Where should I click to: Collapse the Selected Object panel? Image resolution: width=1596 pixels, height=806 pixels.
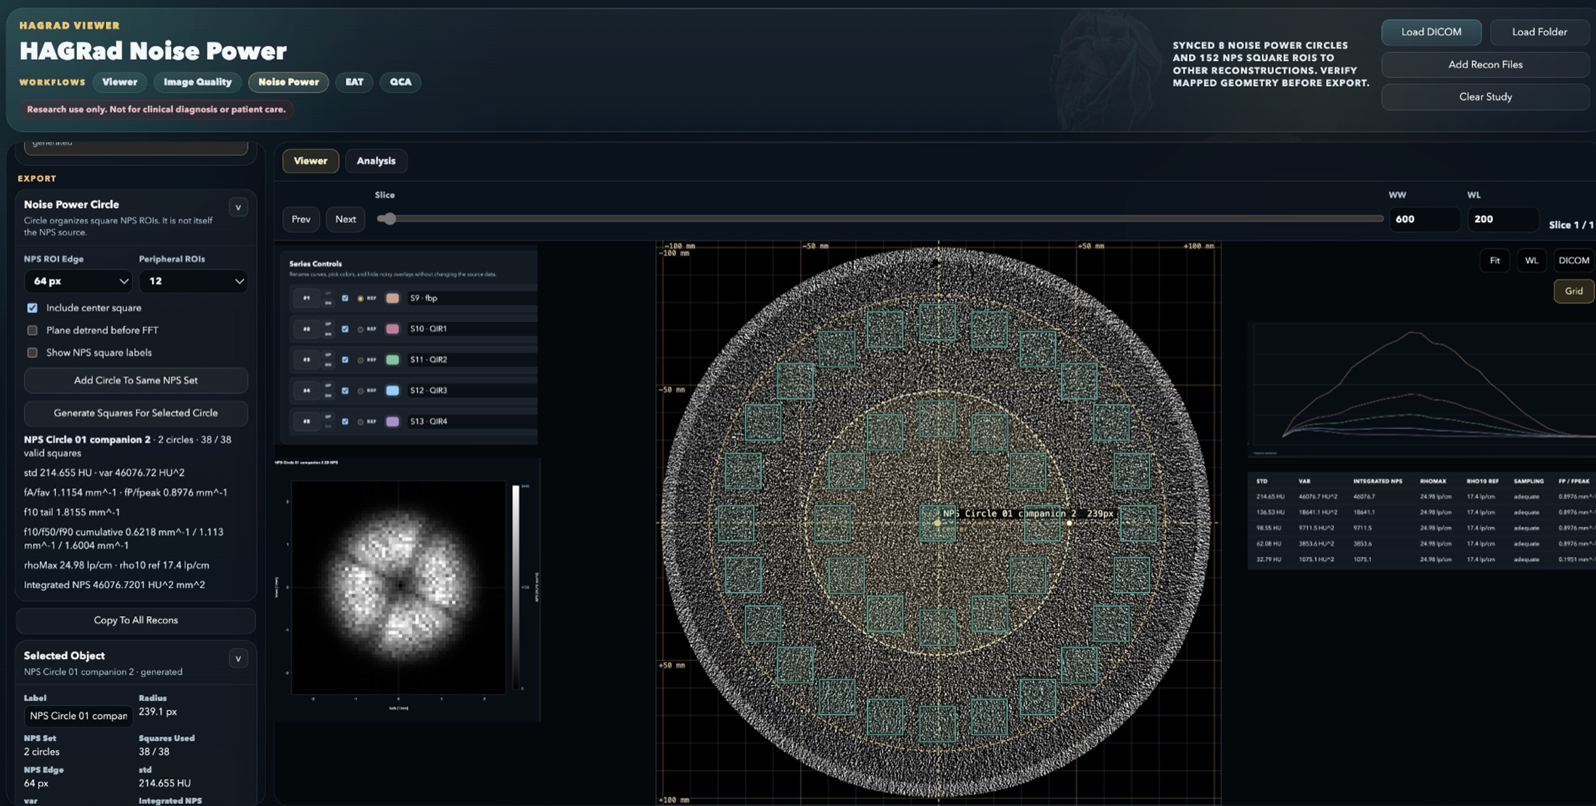click(238, 659)
